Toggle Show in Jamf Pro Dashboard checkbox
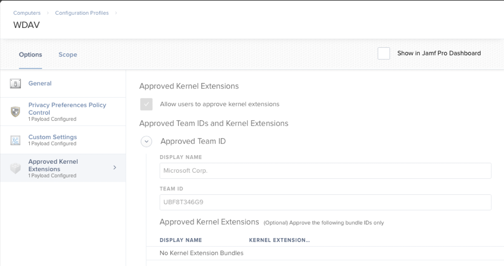Screen dimensions: 504x266 tap(384, 53)
